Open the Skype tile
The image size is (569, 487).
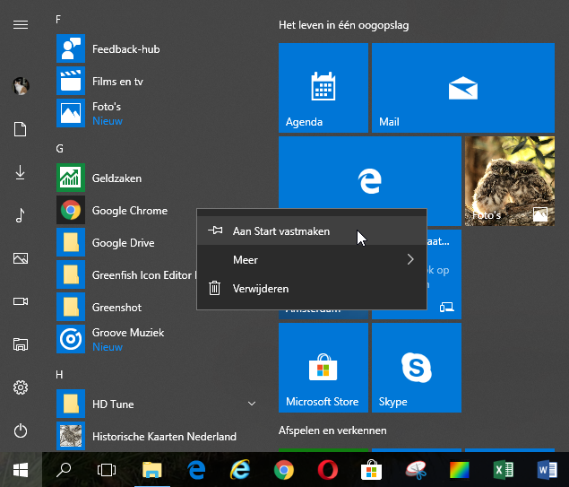pos(417,368)
